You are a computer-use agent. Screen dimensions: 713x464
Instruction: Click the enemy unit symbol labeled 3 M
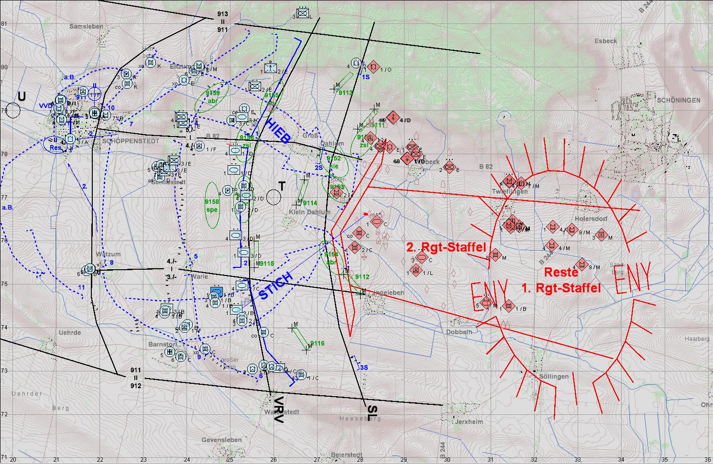click(602, 235)
